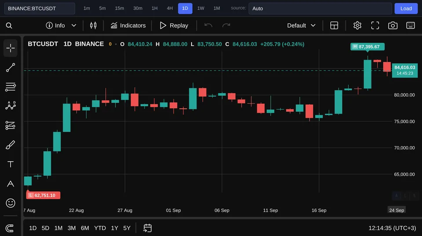Change the candlestick chart type
Screen dimensions: 422x236
tap(93, 25)
